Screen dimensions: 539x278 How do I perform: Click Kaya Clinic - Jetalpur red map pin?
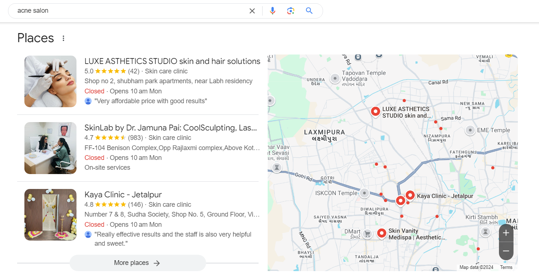[x=410, y=196]
